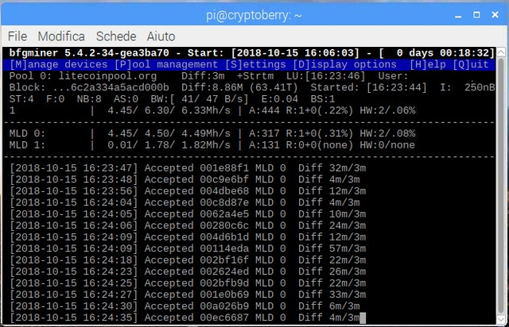Open the File menu
Viewport: 509px width, 327px height.
pyautogui.click(x=17, y=37)
